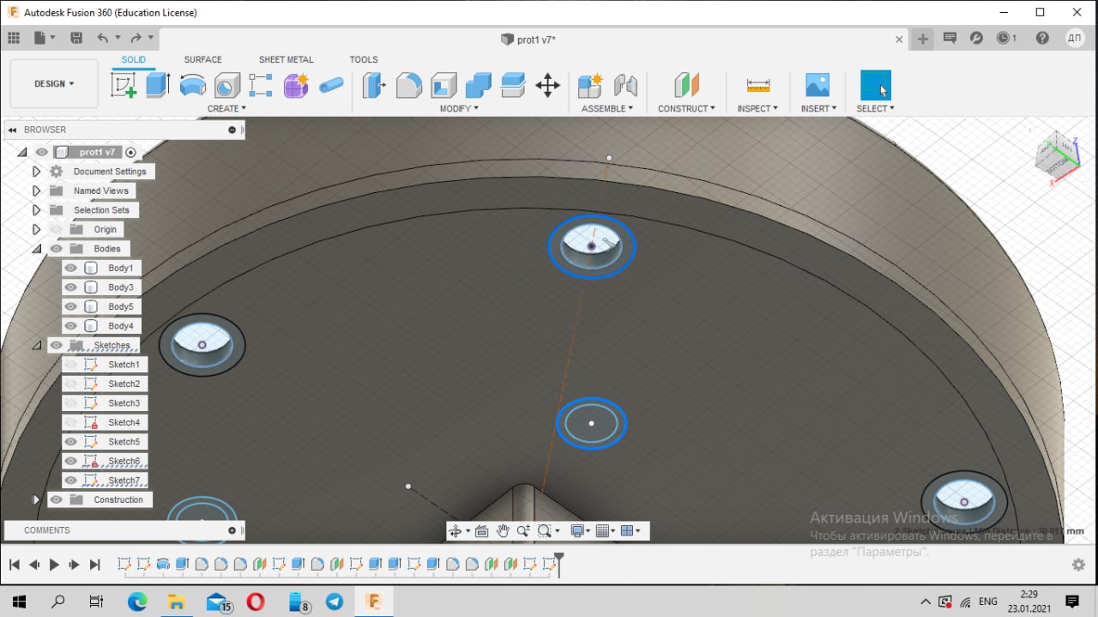Image resolution: width=1098 pixels, height=617 pixels.
Task: Open Opera browser from the taskbar
Action: pos(256,602)
